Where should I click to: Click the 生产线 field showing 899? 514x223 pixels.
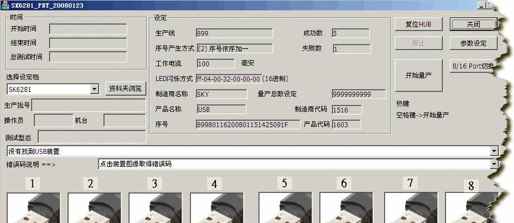click(234, 33)
